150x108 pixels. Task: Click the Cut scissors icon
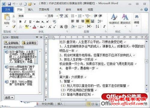(x=14, y=16)
